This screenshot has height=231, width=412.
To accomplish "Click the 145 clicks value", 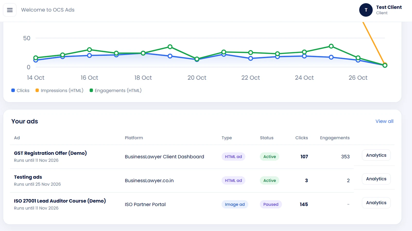I will point(304,204).
